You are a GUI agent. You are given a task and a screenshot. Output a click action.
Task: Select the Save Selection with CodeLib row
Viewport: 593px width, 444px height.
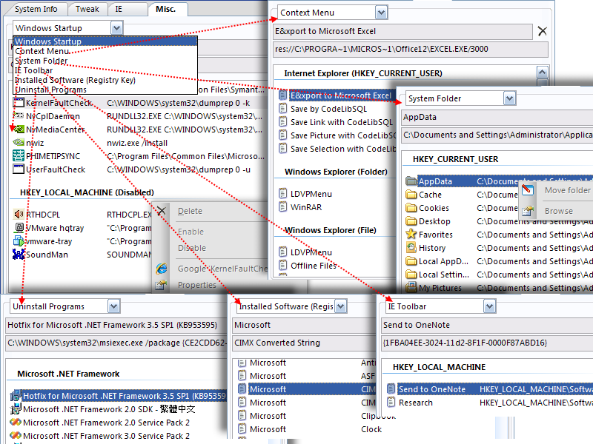pos(337,149)
